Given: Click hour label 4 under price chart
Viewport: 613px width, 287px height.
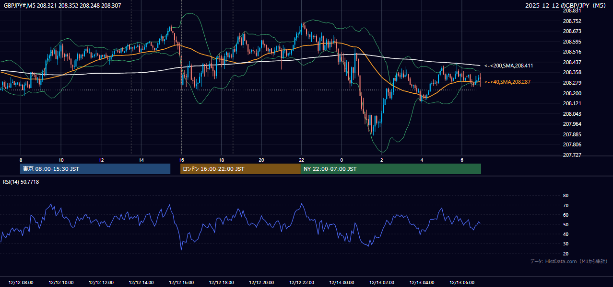Looking at the screenshot, I should coord(422,160).
